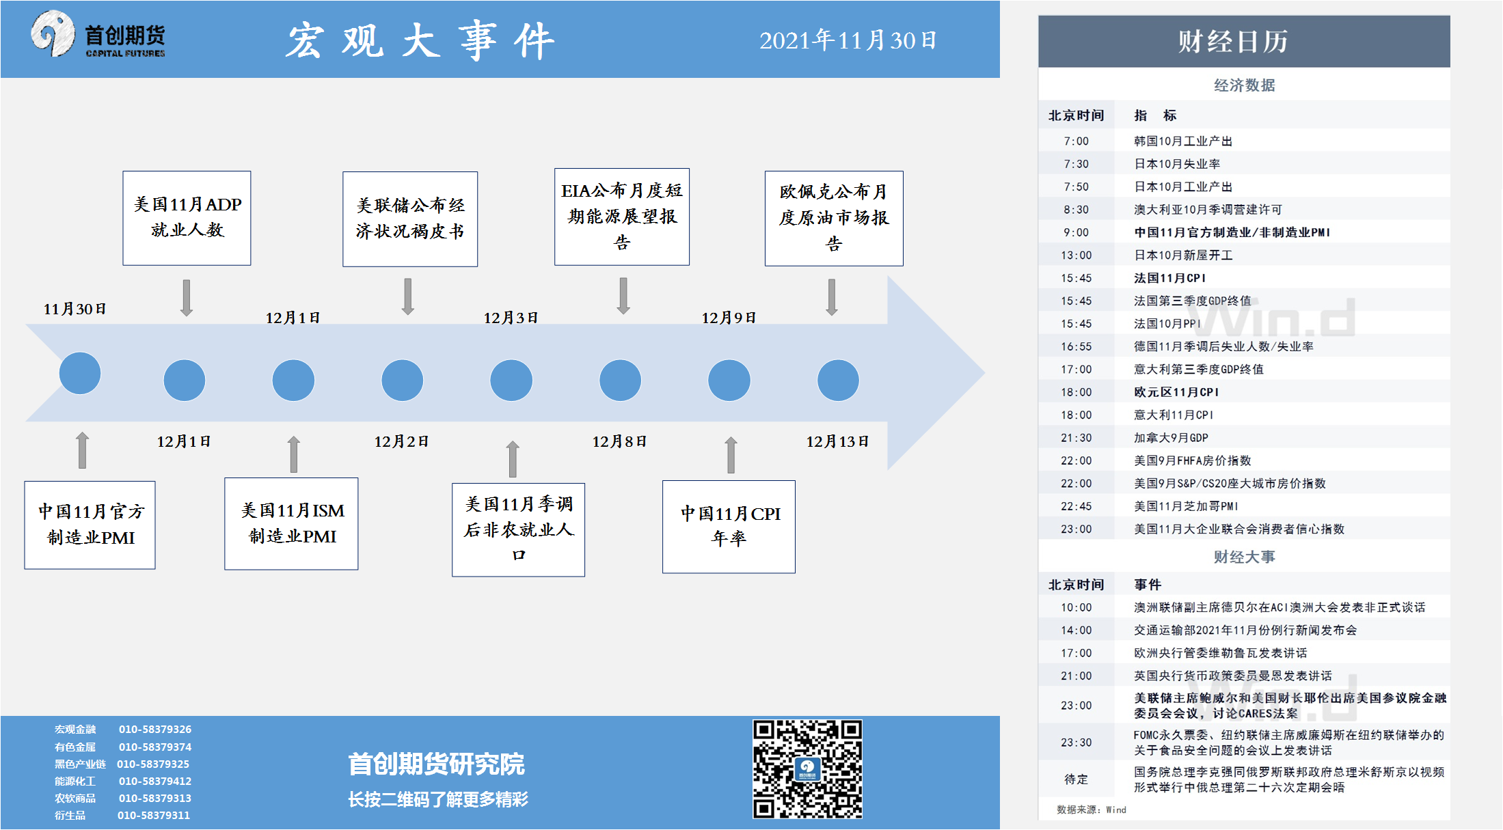Viewport: 1503px width, 830px height.
Task: Click row 日本10月失业率
Action: [x=1244, y=164]
